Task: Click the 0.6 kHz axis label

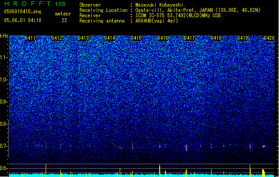Action: (x=4, y=168)
